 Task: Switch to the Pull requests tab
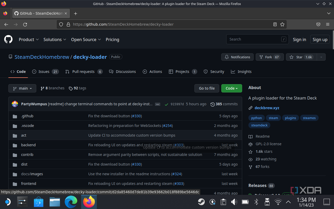point(84,72)
